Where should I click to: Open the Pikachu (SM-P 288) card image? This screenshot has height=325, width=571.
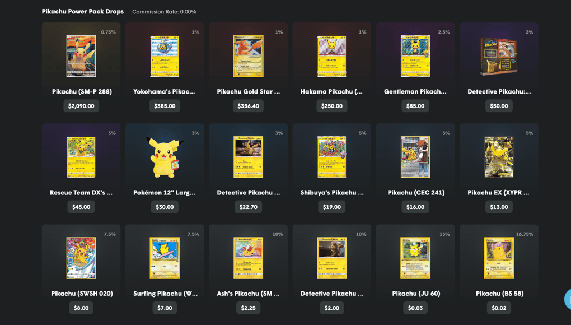81,56
